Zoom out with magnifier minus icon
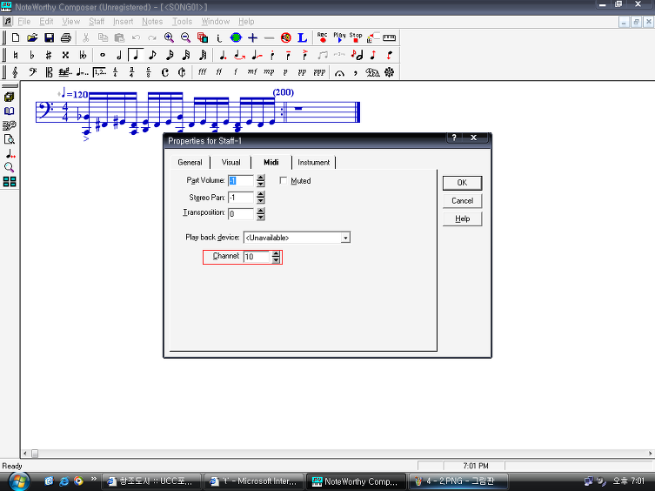The image size is (655, 491). click(185, 37)
